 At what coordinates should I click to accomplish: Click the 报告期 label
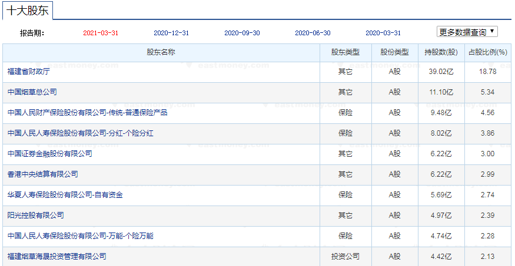coord(32,33)
